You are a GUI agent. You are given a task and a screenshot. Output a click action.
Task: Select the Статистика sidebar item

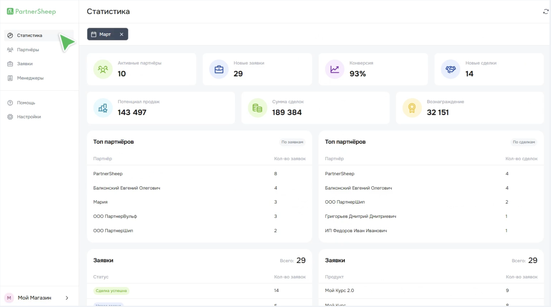pyautogui.click(x=29, y=35)
